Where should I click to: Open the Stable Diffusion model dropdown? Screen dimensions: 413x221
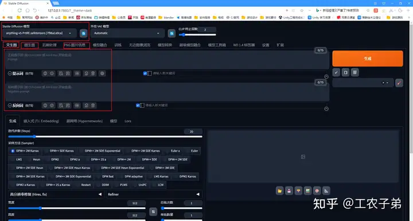[39, 33]
